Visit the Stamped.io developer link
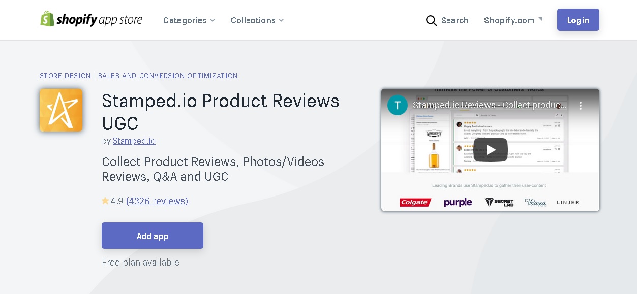 click(134, 141)
